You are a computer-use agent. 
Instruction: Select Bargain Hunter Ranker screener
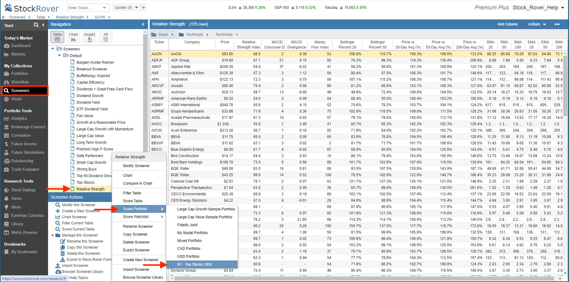95,62
